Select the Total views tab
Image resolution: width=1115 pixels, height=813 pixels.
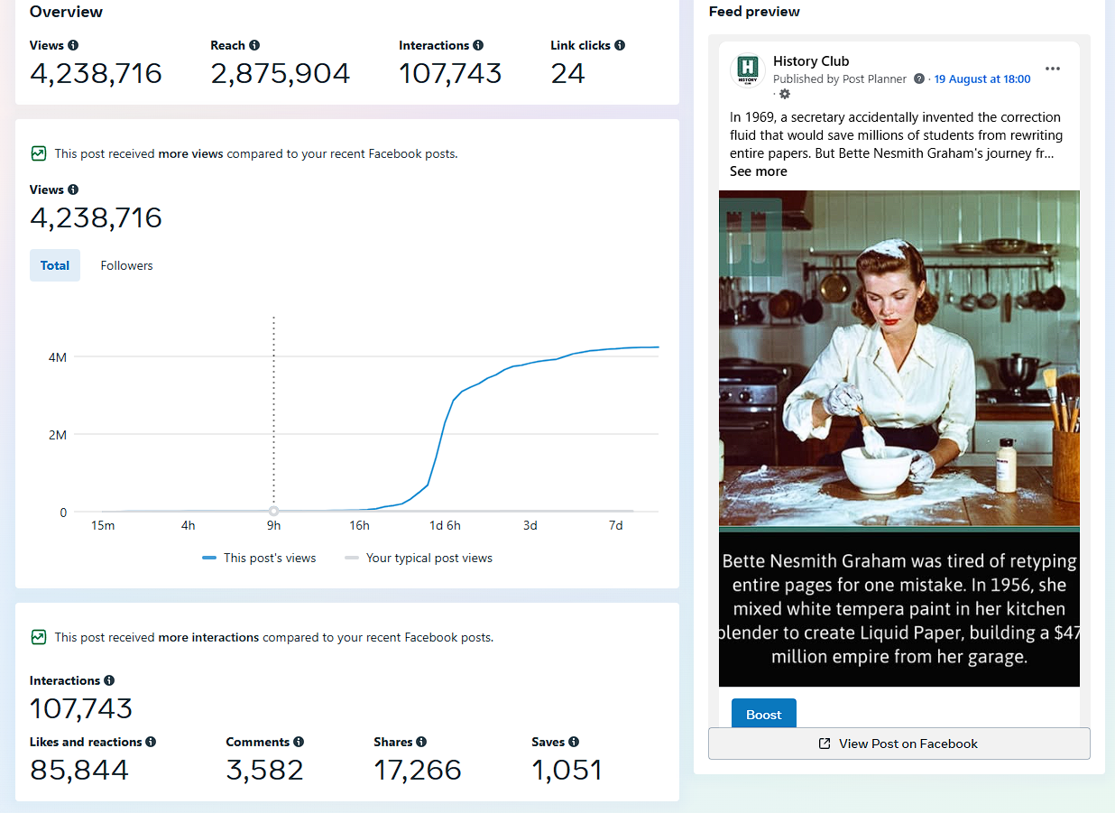(x=55, y=265)
